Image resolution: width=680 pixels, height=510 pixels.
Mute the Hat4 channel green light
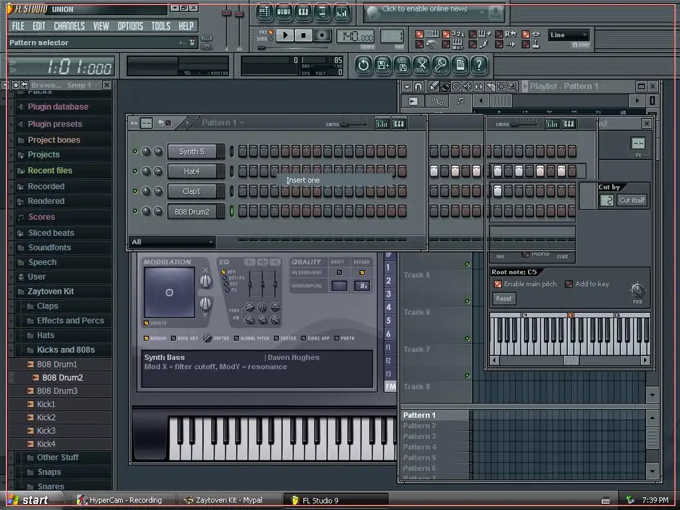tap(135, 171)
